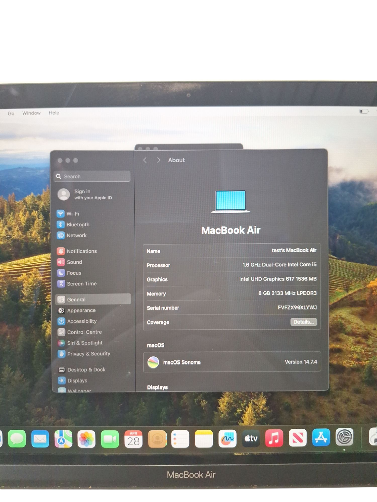Launch Notes from the Dock
The width and height of the screenshot is (377, 502).
(204, 439)
